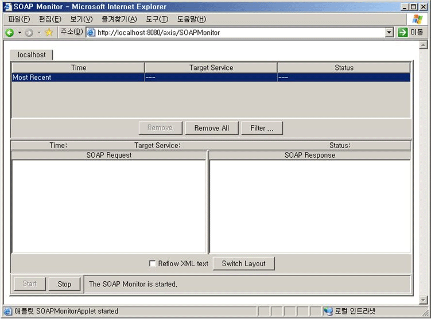Expand the address bar dropdown arrow
The image size is (431, 319).
point(389,33)
